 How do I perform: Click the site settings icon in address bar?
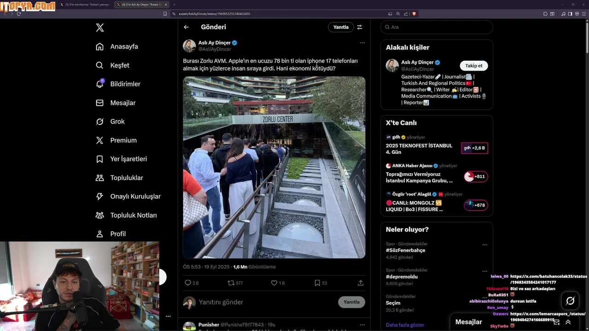(x=174, y=14)
